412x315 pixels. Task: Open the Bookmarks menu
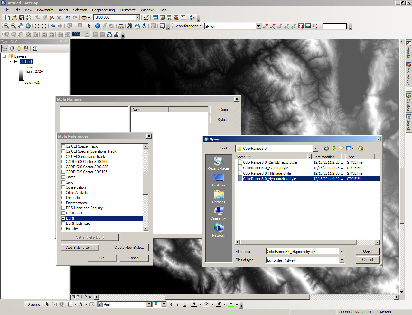tap(45, 10)
